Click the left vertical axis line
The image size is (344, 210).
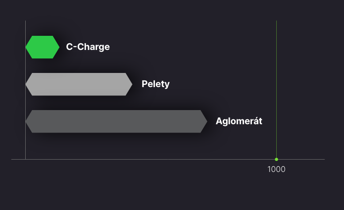tap(25, 90)
